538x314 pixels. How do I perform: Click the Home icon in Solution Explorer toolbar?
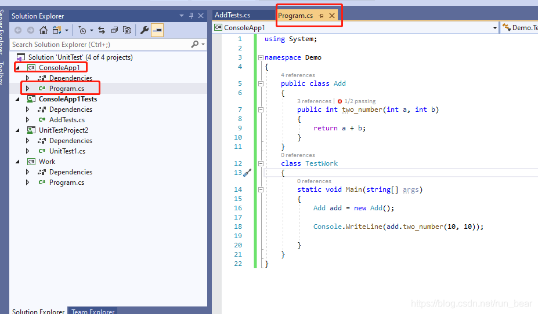[43, 31]
